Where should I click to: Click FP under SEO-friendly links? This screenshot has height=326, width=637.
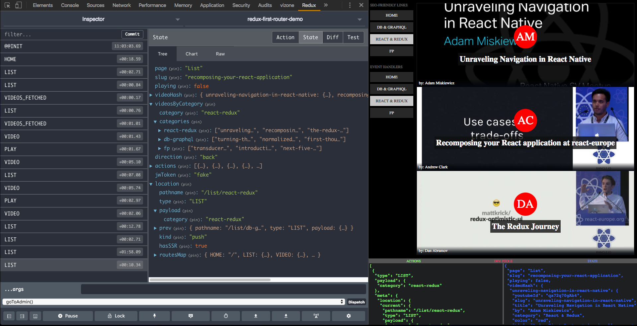[x=392, y=51]
